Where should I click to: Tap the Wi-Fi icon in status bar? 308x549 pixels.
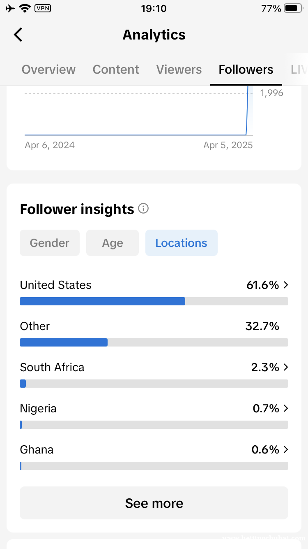click(25, 8)
